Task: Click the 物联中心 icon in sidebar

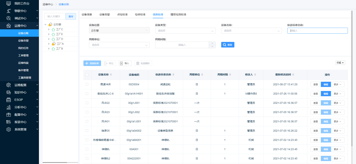Action: tap(8, 11)
